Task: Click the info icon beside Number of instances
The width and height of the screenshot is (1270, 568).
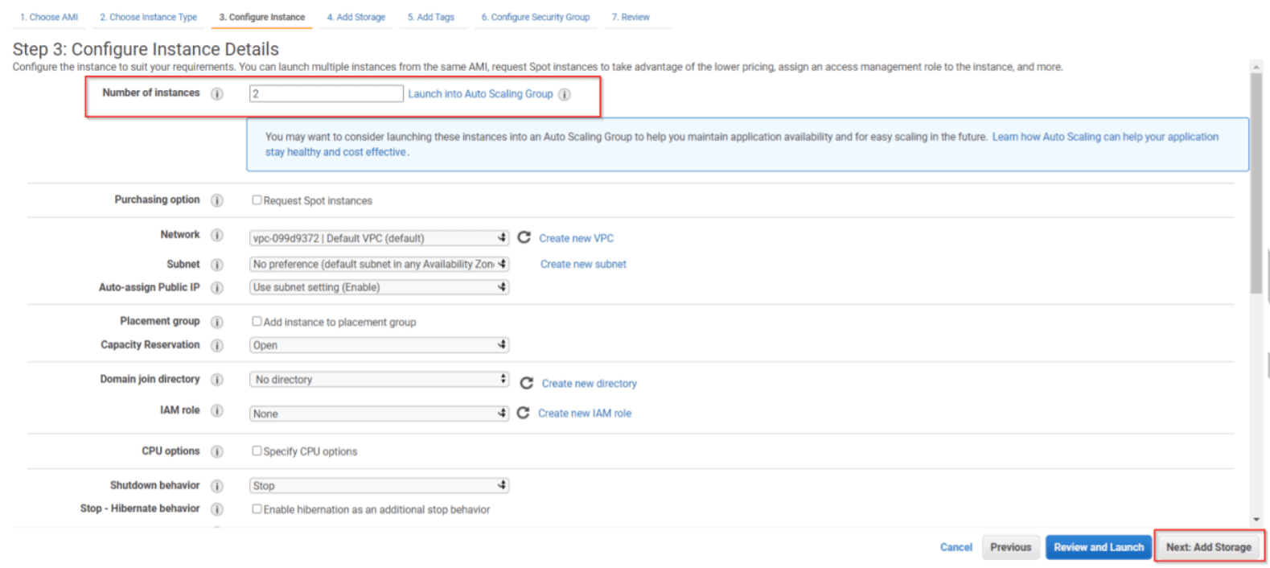Action: pyautogui.click(x=216, y=93)
